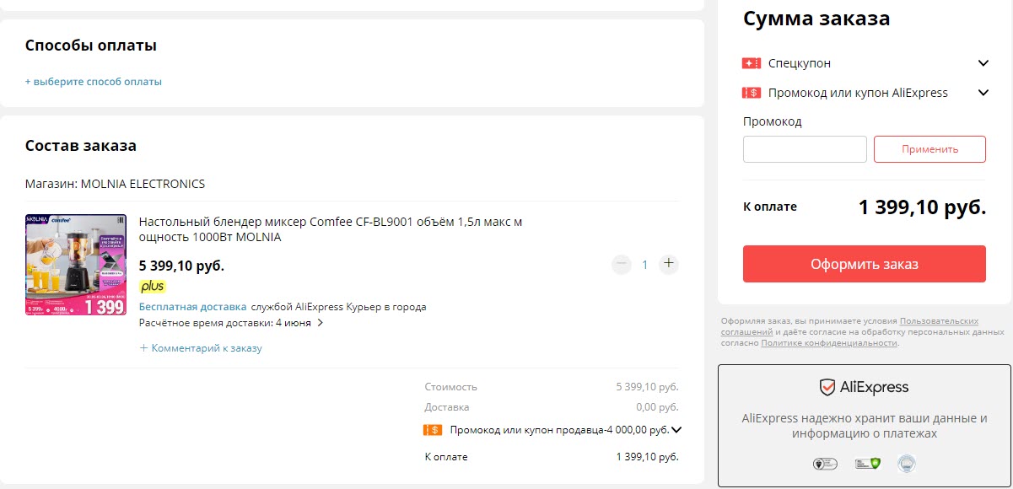
Task: Click the black padlock security badge
Action: pos(825,464)
